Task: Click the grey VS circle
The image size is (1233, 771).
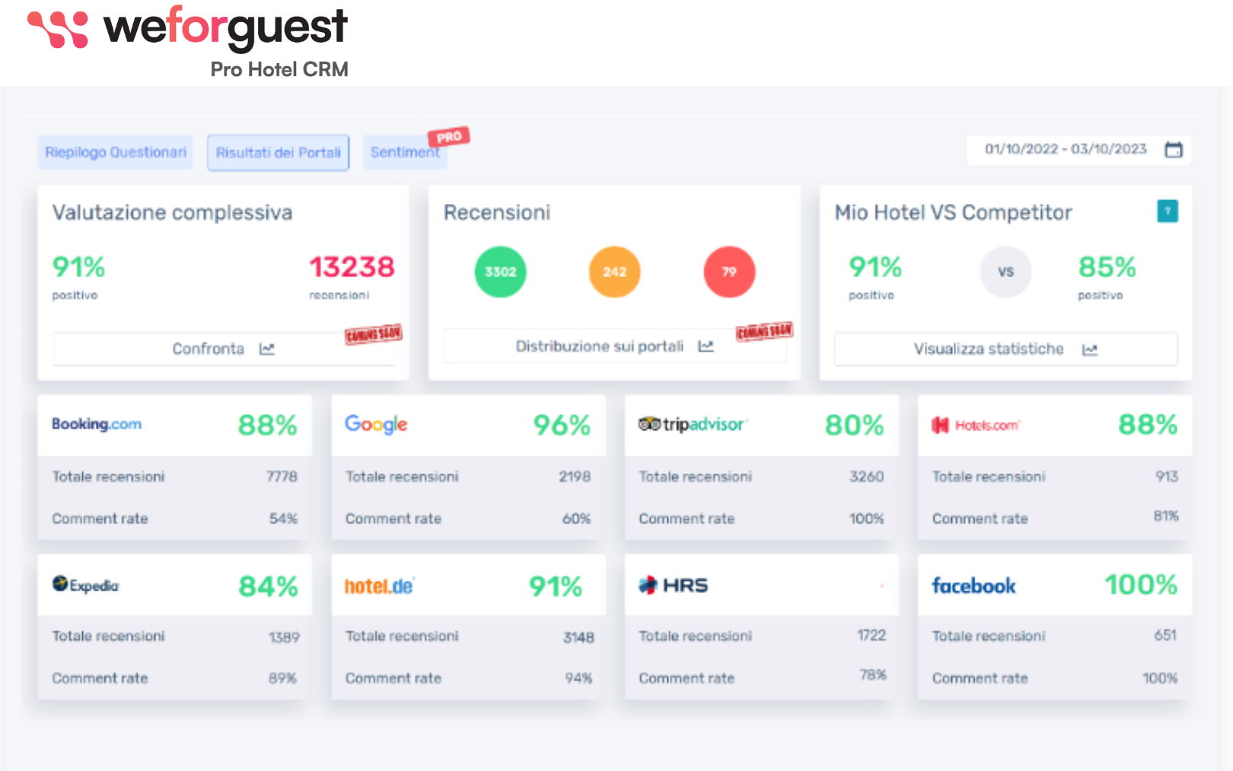Action: 1005,272
